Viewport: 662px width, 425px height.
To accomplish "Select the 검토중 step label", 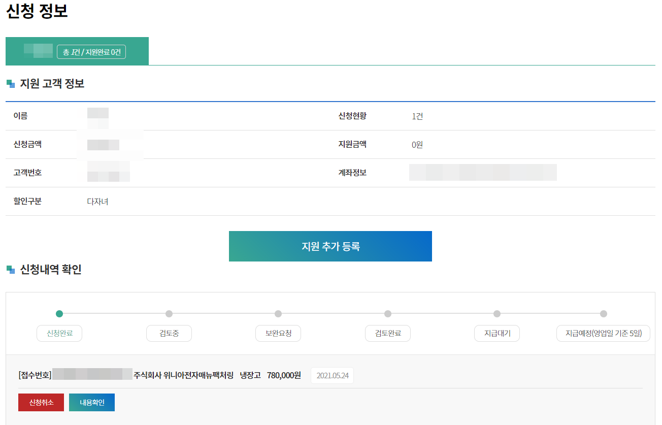I will coord(169,333).
